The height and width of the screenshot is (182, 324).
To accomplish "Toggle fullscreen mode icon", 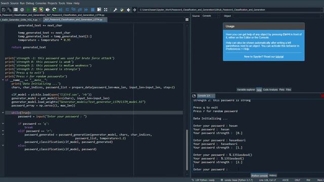I will [x=106, y=10].
